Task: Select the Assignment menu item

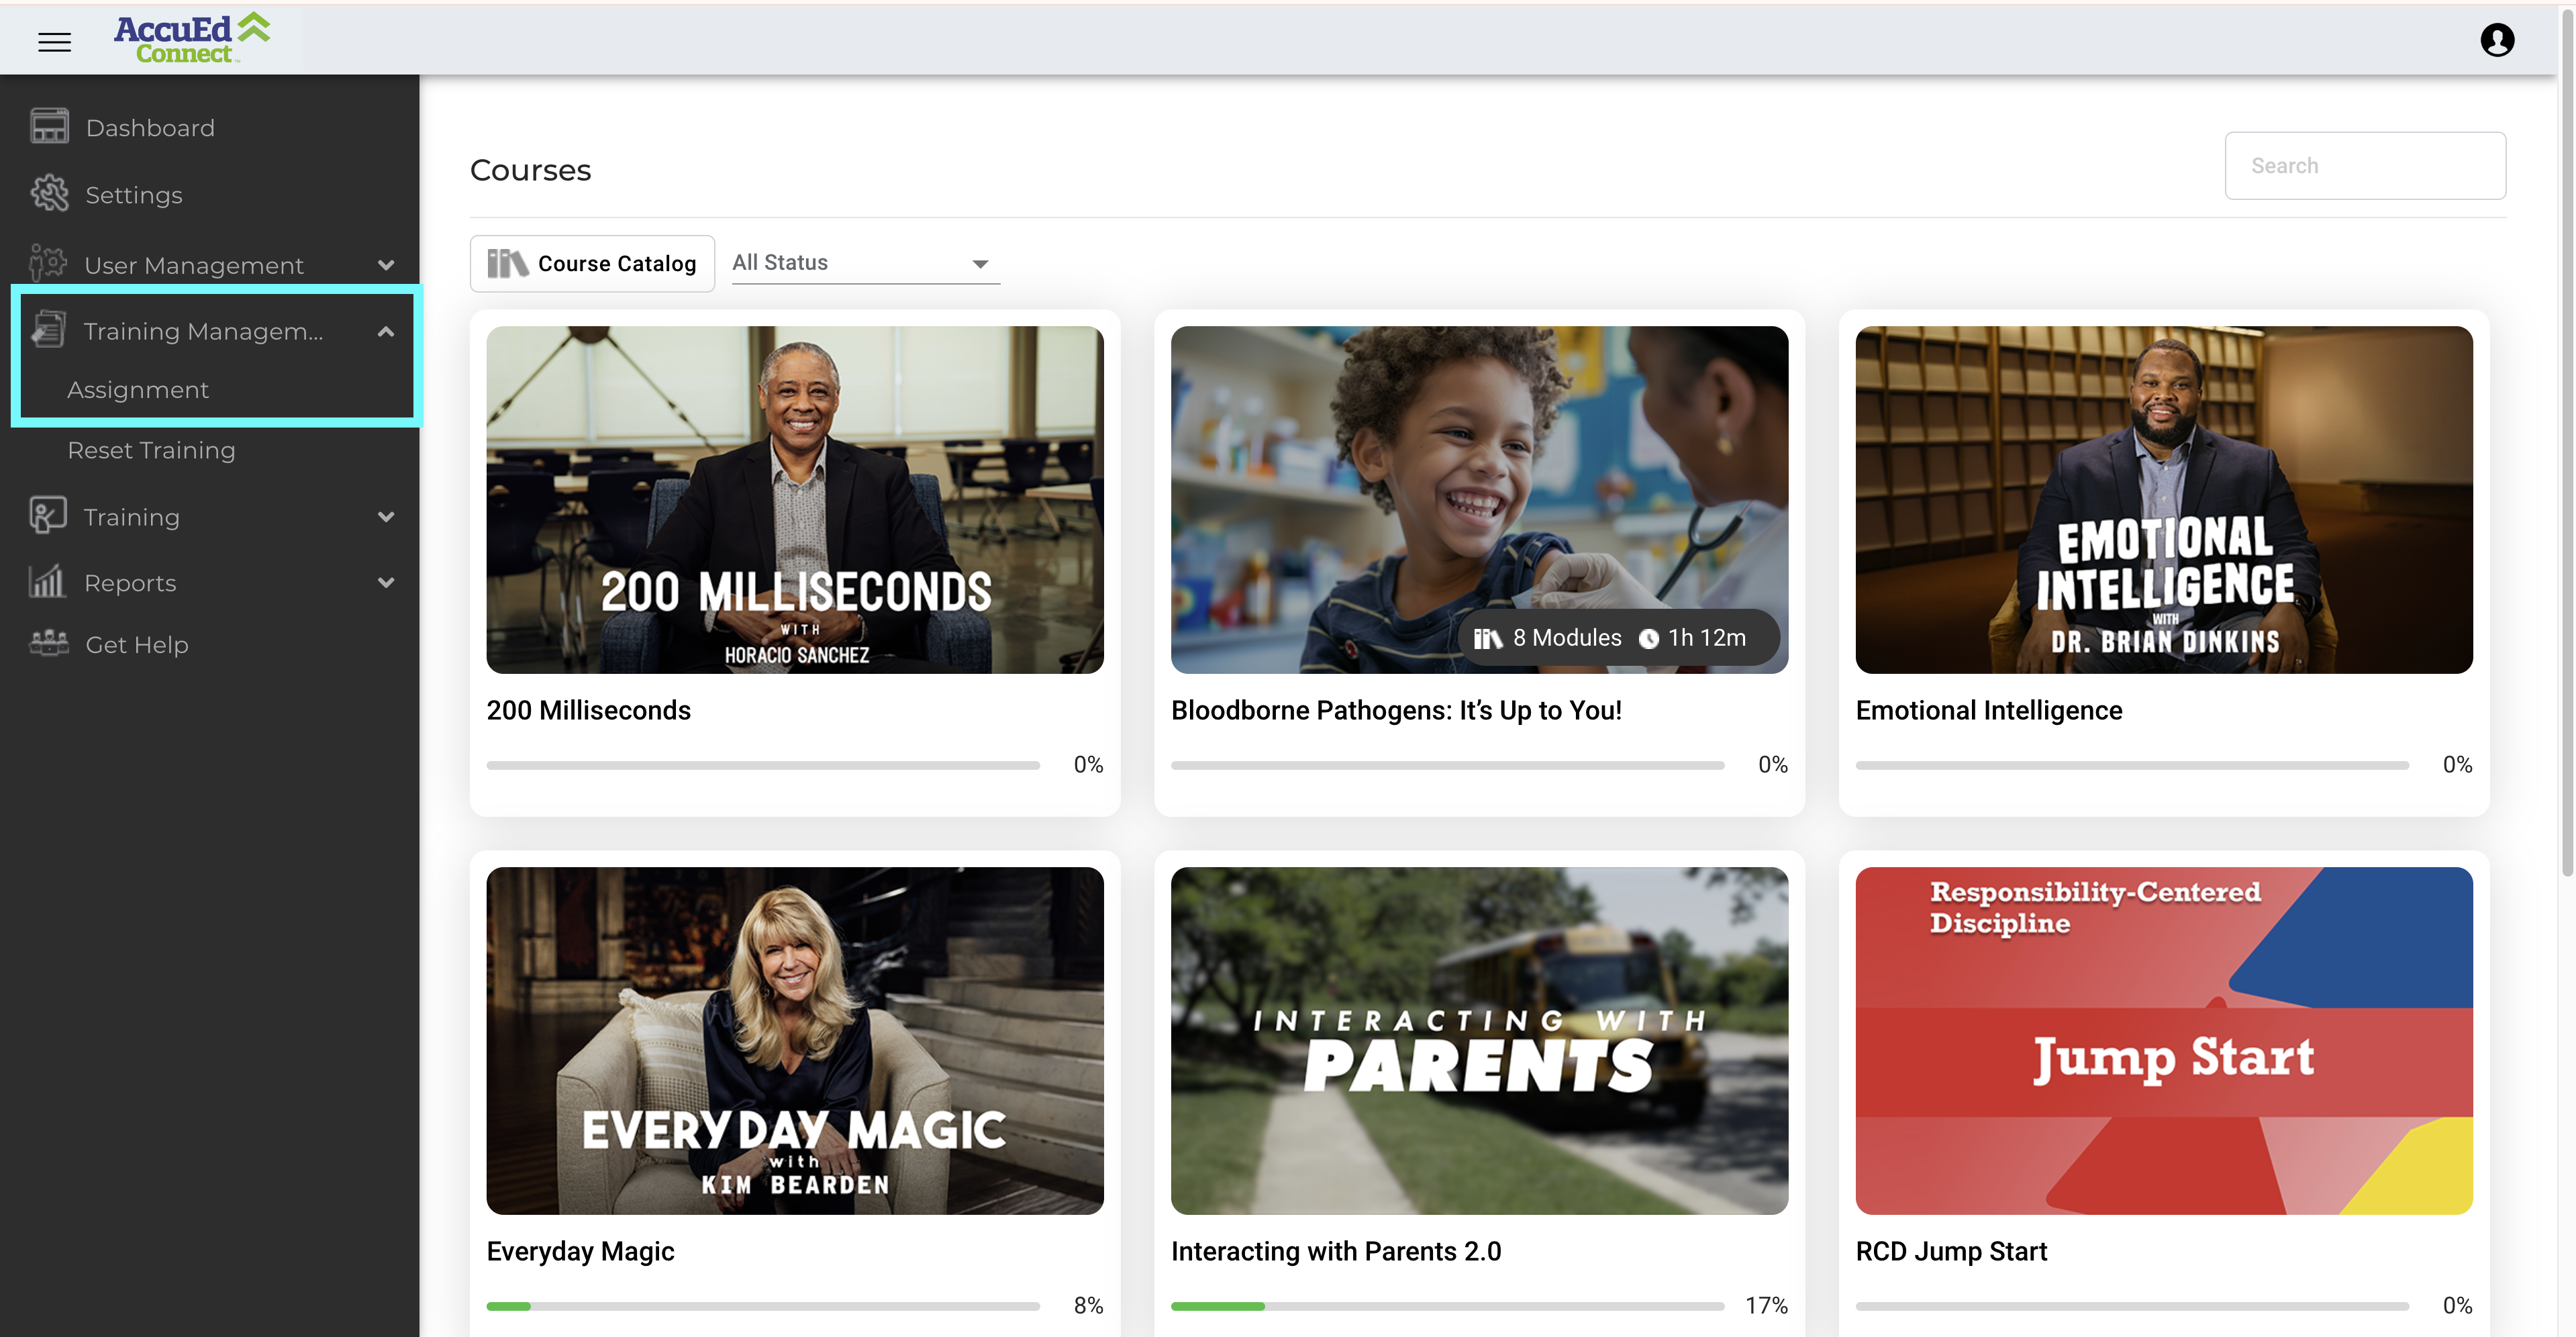Action: pos(138,390)
